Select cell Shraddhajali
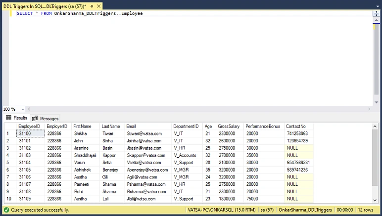Screen dimensions: 382x216 coord(86,155)
